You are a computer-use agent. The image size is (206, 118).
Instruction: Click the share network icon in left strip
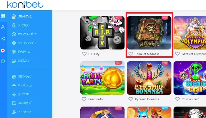click(3, 39)
